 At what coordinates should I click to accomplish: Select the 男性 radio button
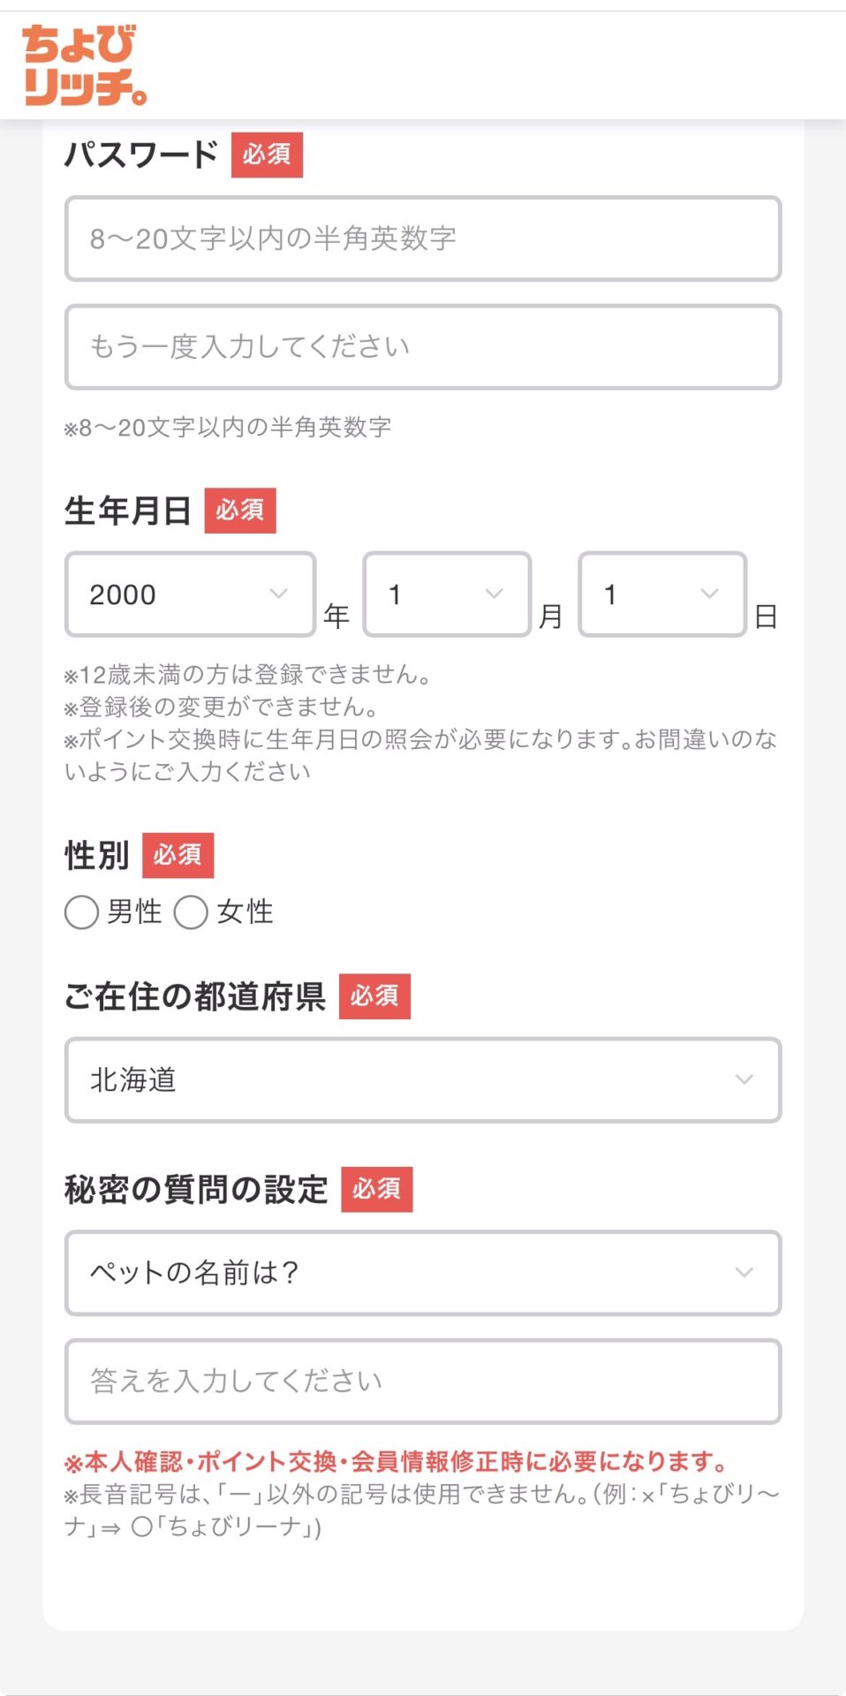point(81,912)
